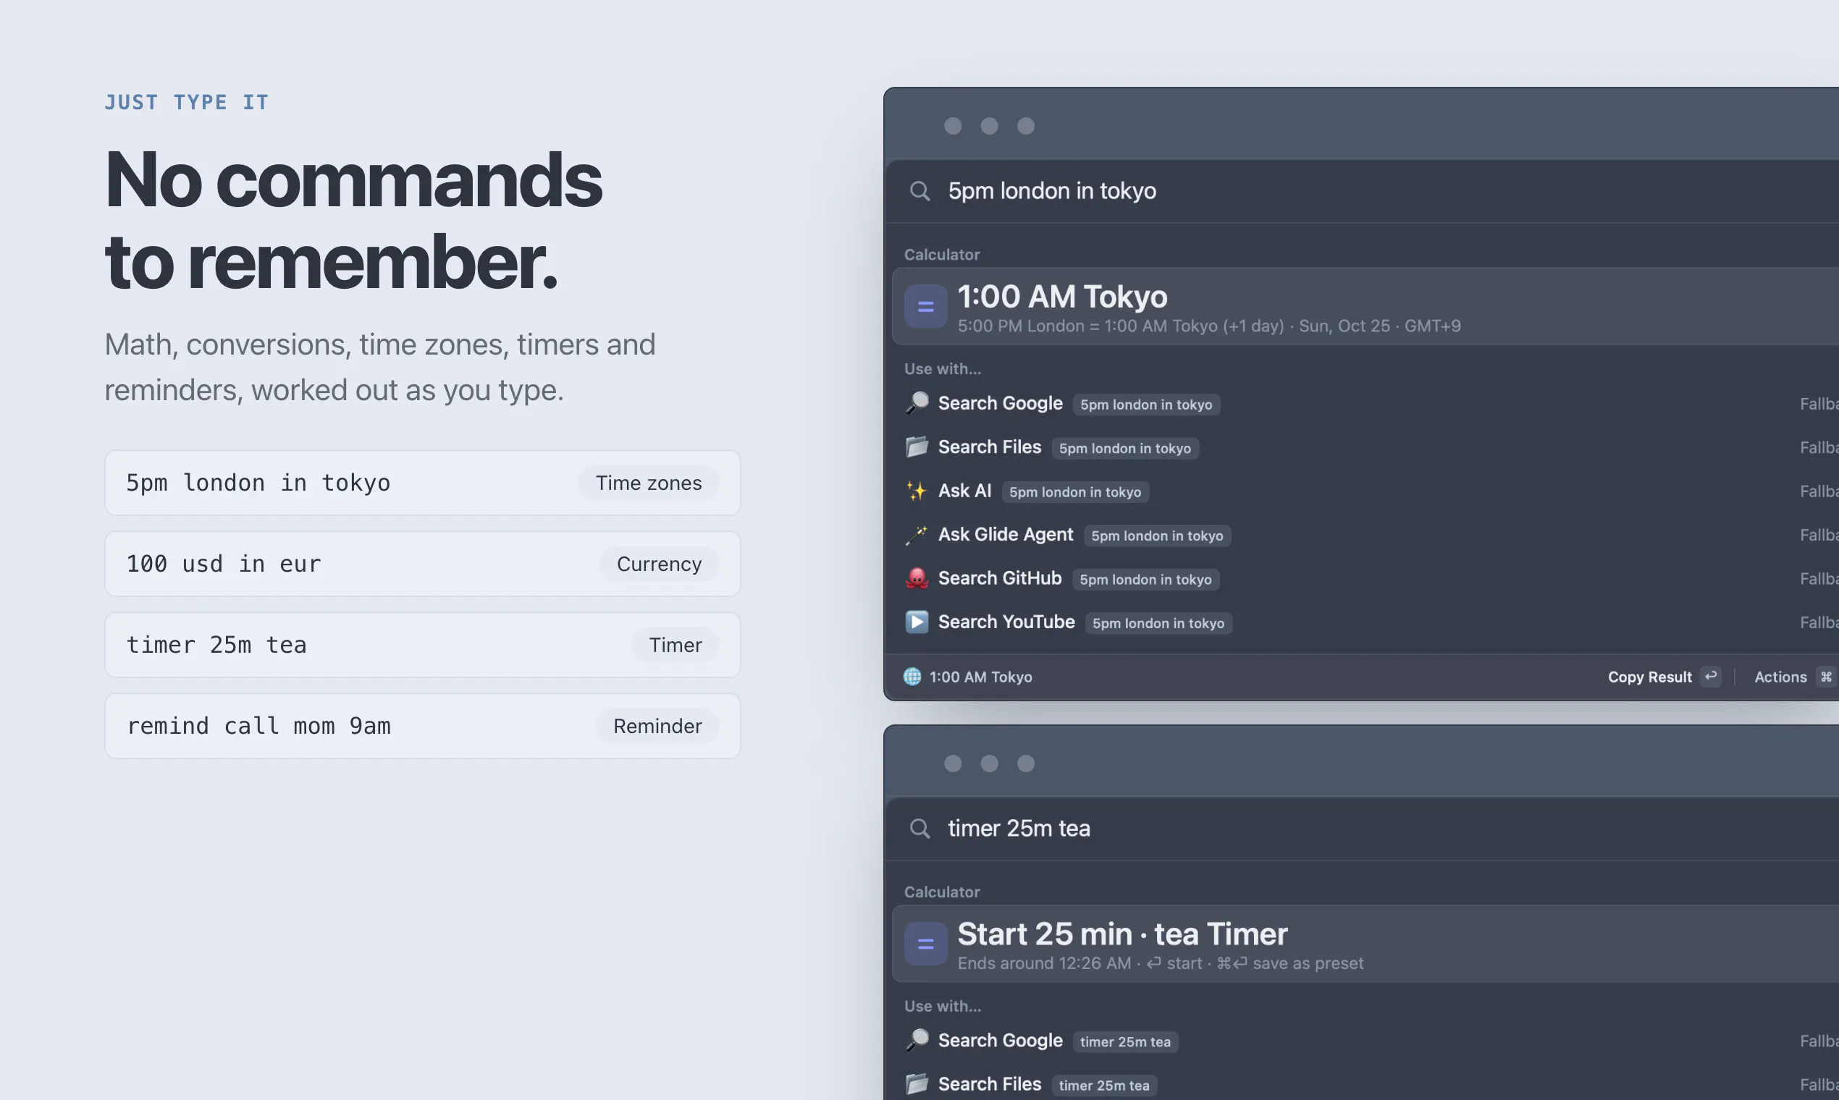
Task: Click the Search Files folder icon for timer 25m tea
Action: 917,1084
